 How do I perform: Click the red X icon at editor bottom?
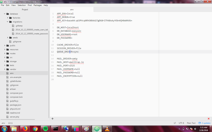click(208, 119)
